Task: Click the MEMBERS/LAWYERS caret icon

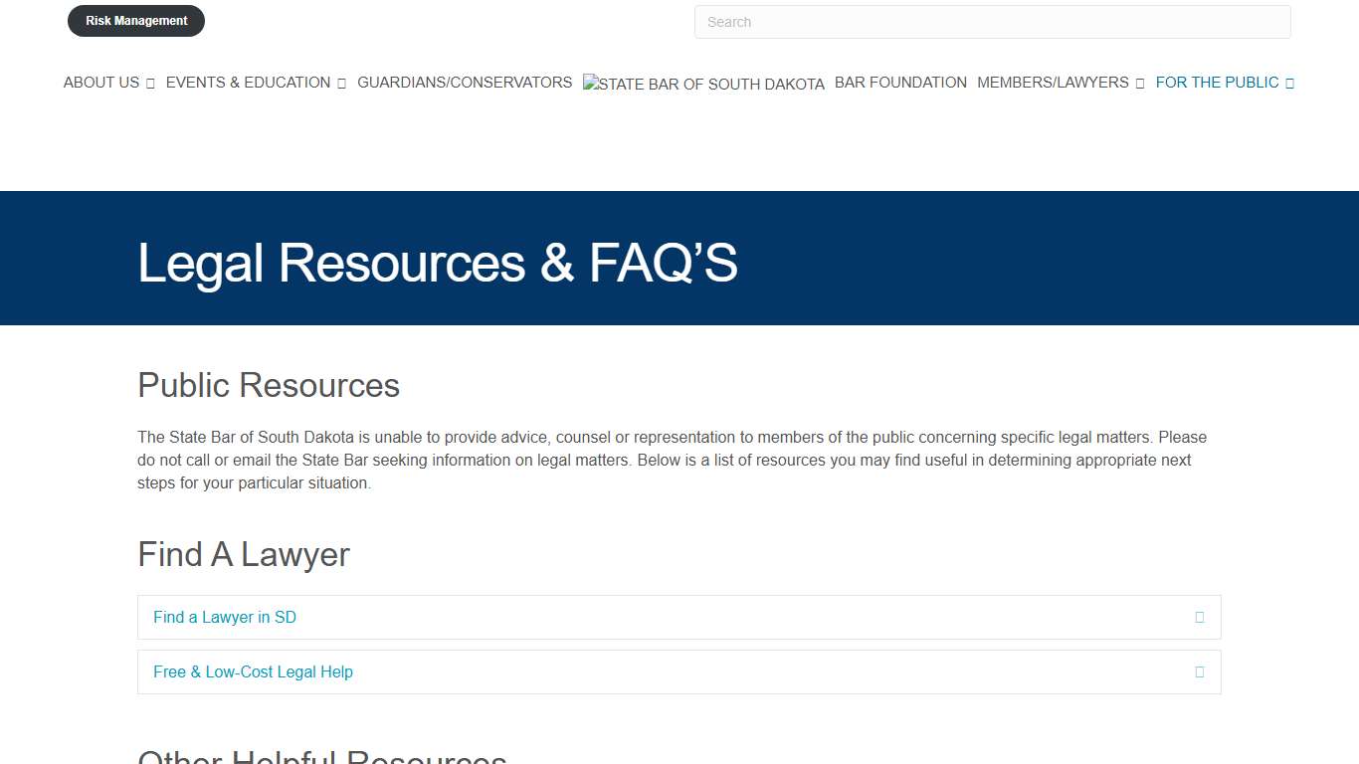Action: click(x=1141, y=83)
